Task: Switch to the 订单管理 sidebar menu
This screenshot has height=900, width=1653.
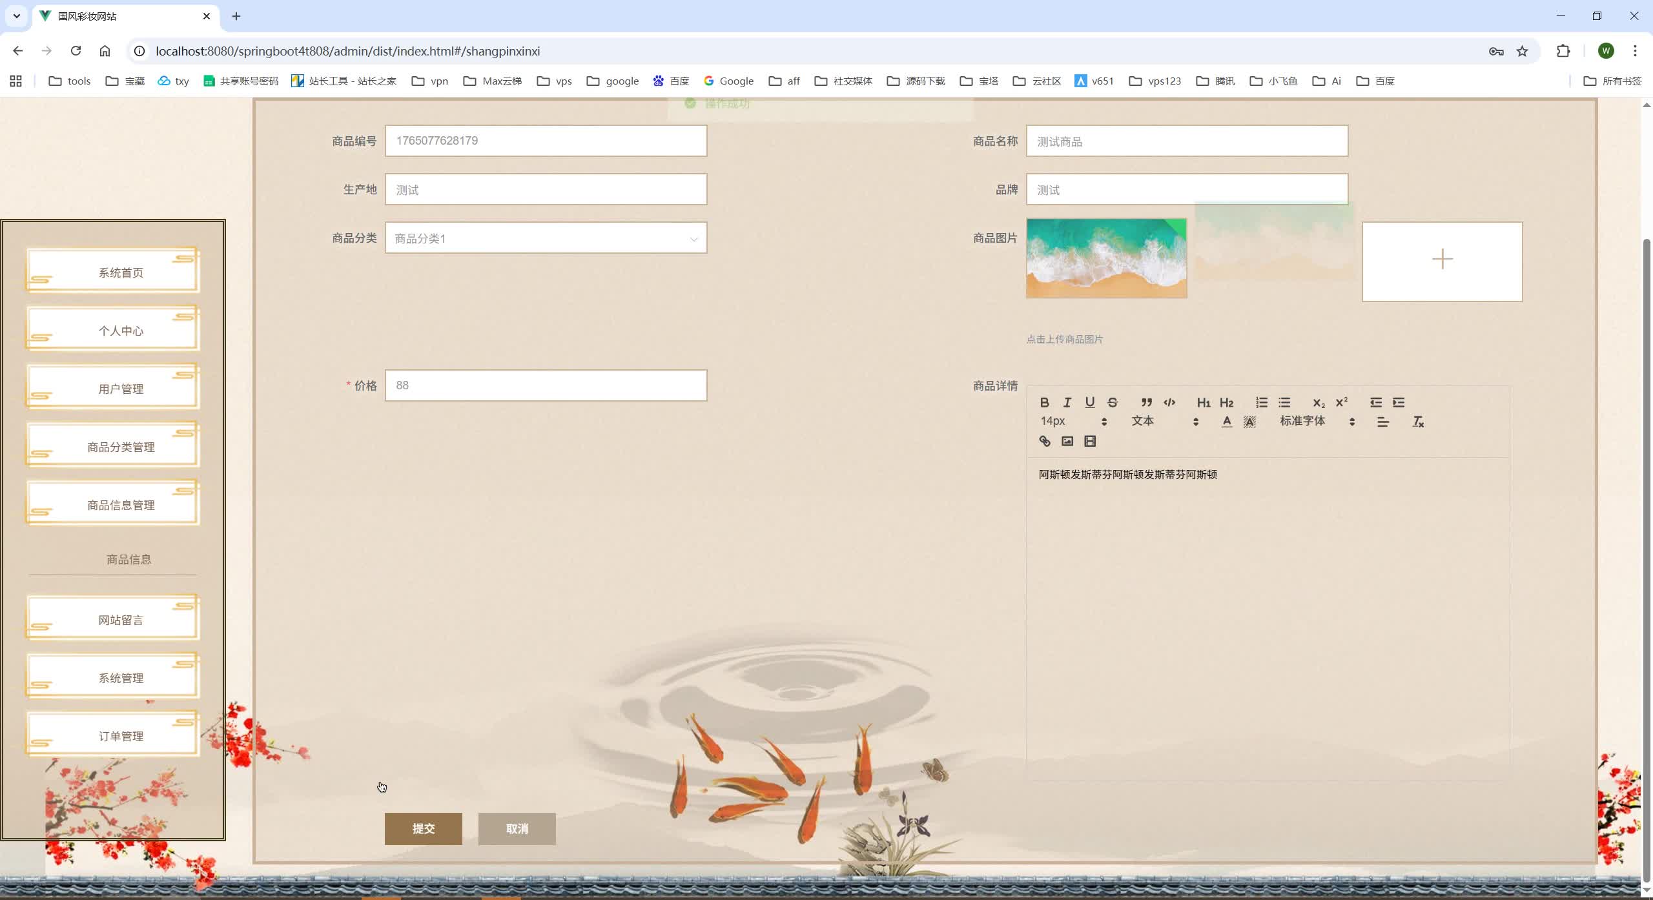Action: (121, 735)
